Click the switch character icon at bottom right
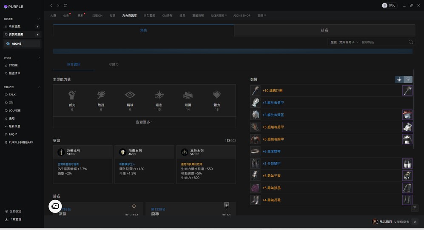The width and height of the screenshot is (424, 230). 415,222
